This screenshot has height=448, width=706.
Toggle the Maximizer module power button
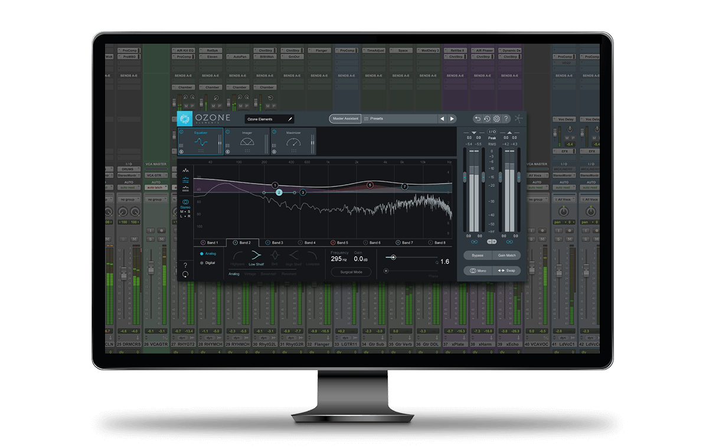point(274,132)
